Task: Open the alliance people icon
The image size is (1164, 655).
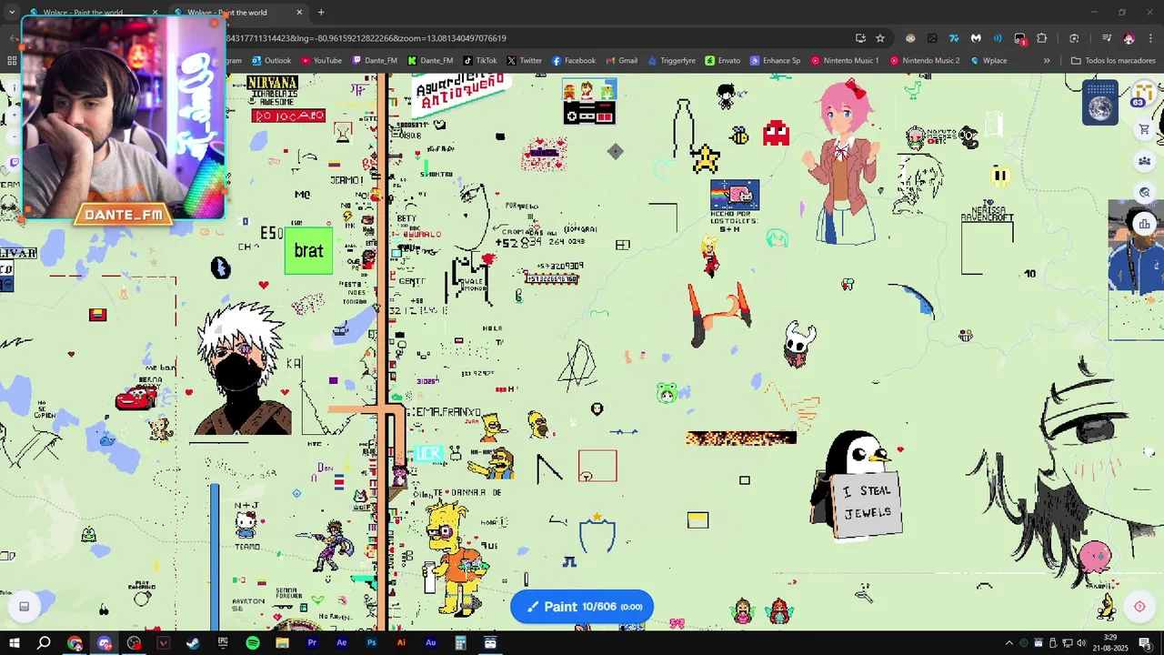Action: tap(1145, 161)
